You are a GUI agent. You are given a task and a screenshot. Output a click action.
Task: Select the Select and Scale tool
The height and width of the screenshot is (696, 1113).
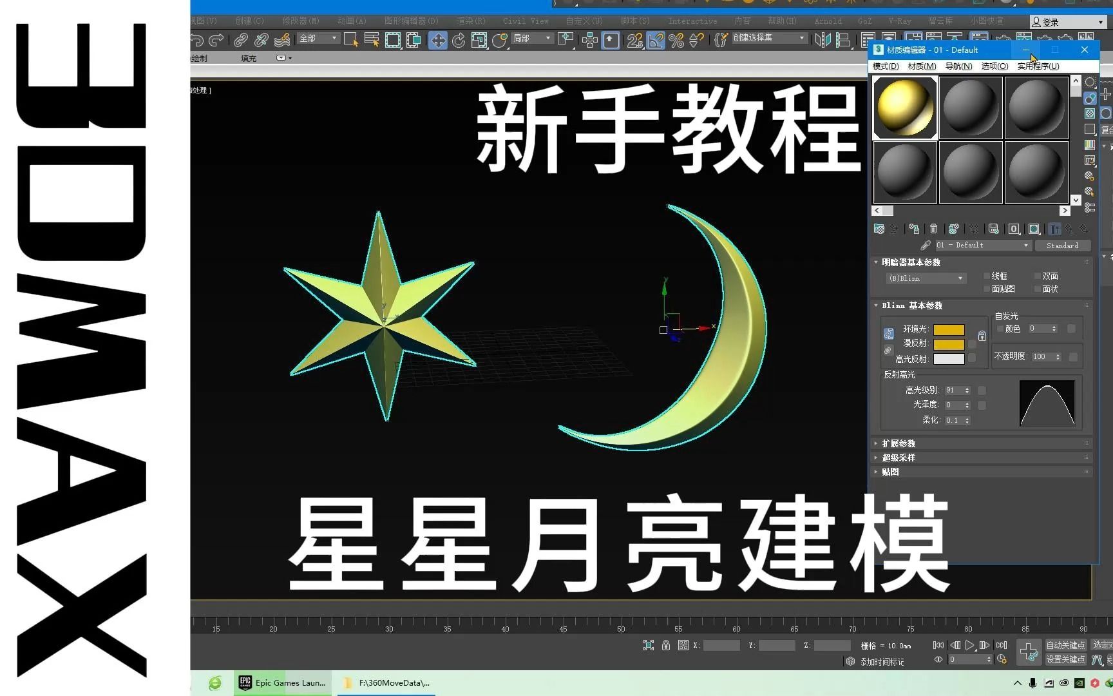pos(479,40)
